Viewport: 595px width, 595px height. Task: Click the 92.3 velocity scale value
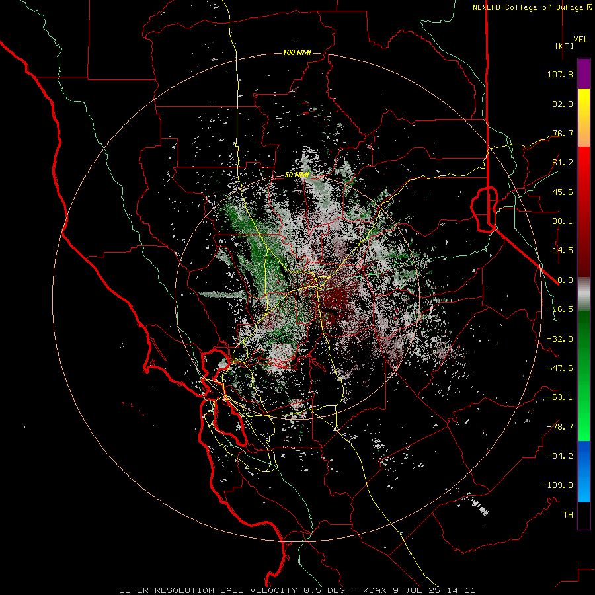click(563, 104)
